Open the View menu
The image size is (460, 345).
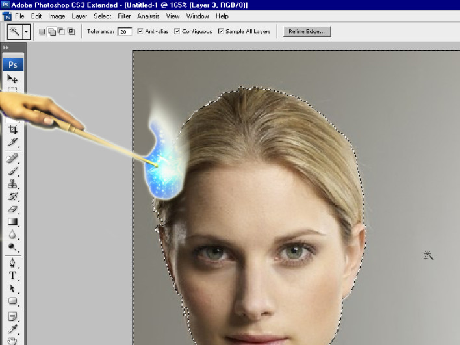(173, 16)
